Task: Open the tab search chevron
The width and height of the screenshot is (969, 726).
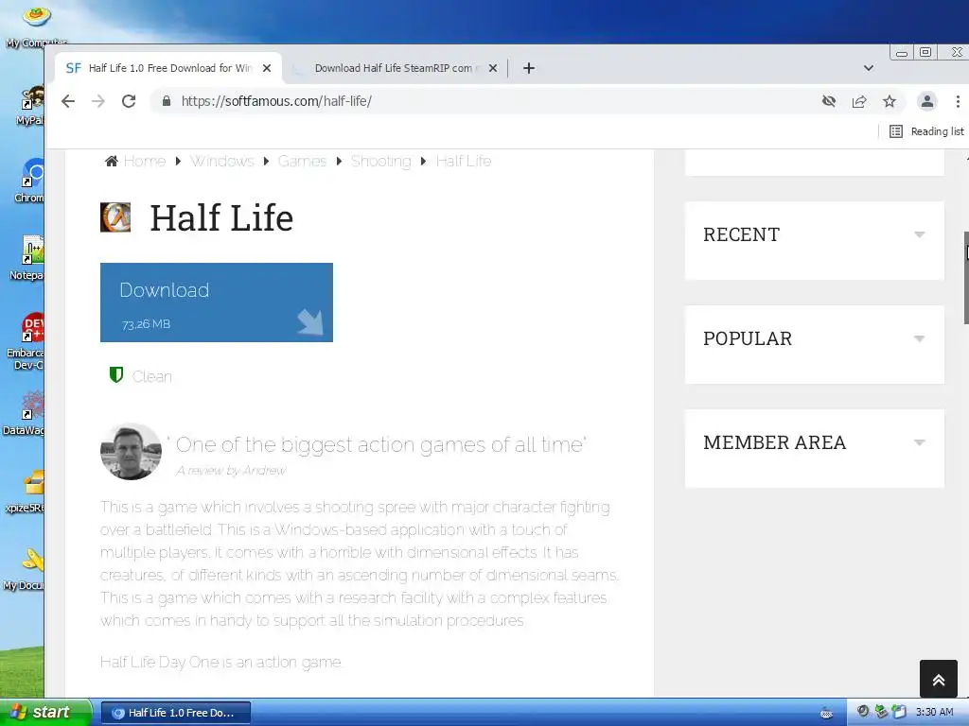Action: coord(869,68)
